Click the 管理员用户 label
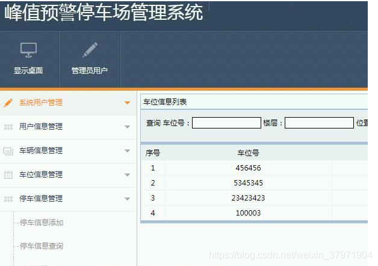Screen dimensions: 378x266 pos(90,70)
